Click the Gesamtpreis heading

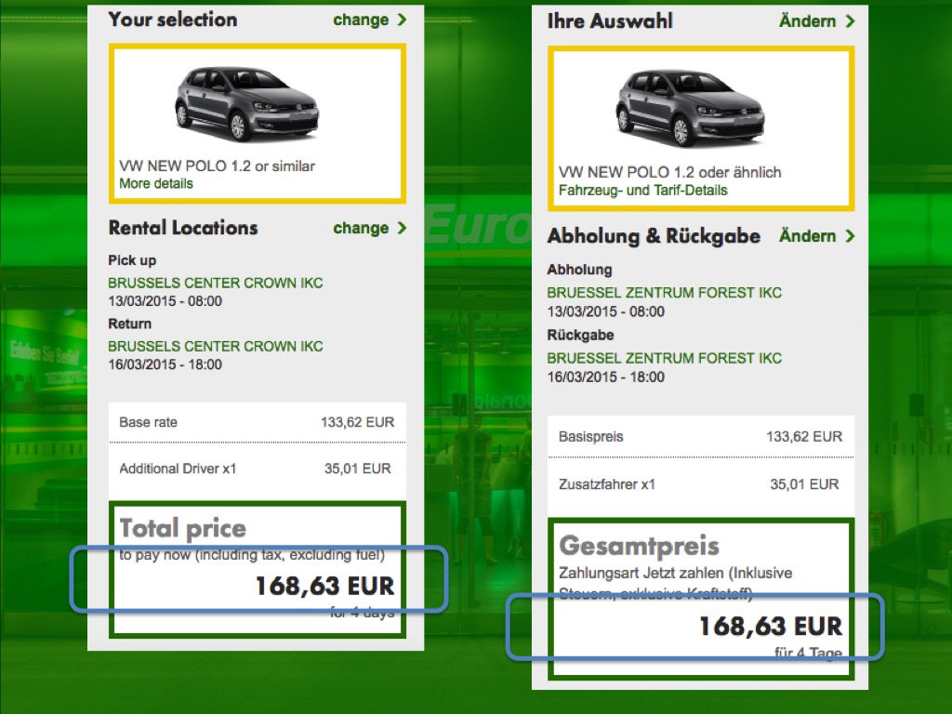coord(639,545)
